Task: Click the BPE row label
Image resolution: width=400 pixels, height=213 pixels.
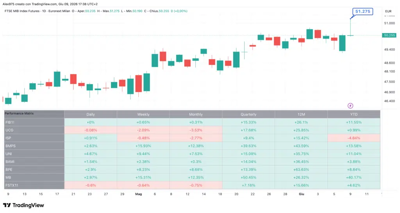Action: point(34,170)
